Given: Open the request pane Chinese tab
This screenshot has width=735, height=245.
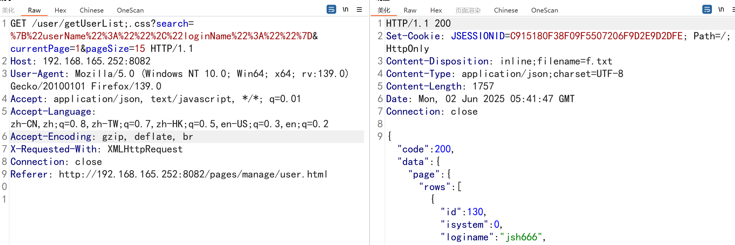Looking at the screenshot, I should (x=91, y=10).
